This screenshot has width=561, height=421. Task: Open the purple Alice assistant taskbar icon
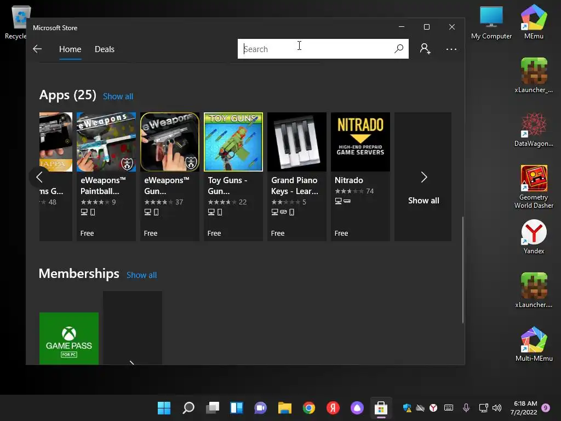pyautogui.click(x=357, y=408)
